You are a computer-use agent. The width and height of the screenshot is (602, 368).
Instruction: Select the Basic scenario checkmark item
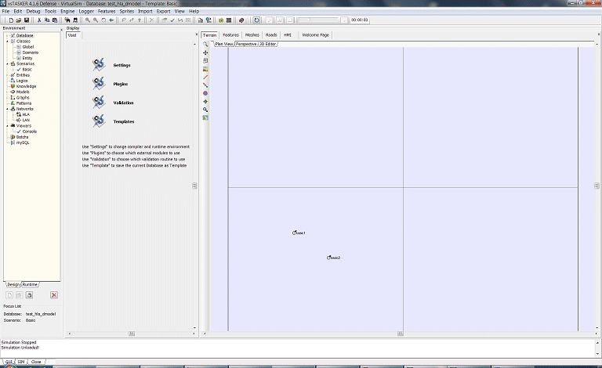pos(26,69)
